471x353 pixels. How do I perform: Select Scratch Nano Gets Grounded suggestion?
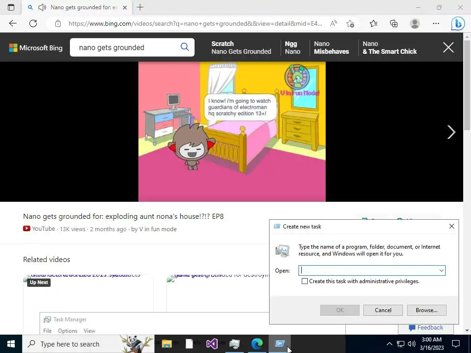[x=241, y=47]
